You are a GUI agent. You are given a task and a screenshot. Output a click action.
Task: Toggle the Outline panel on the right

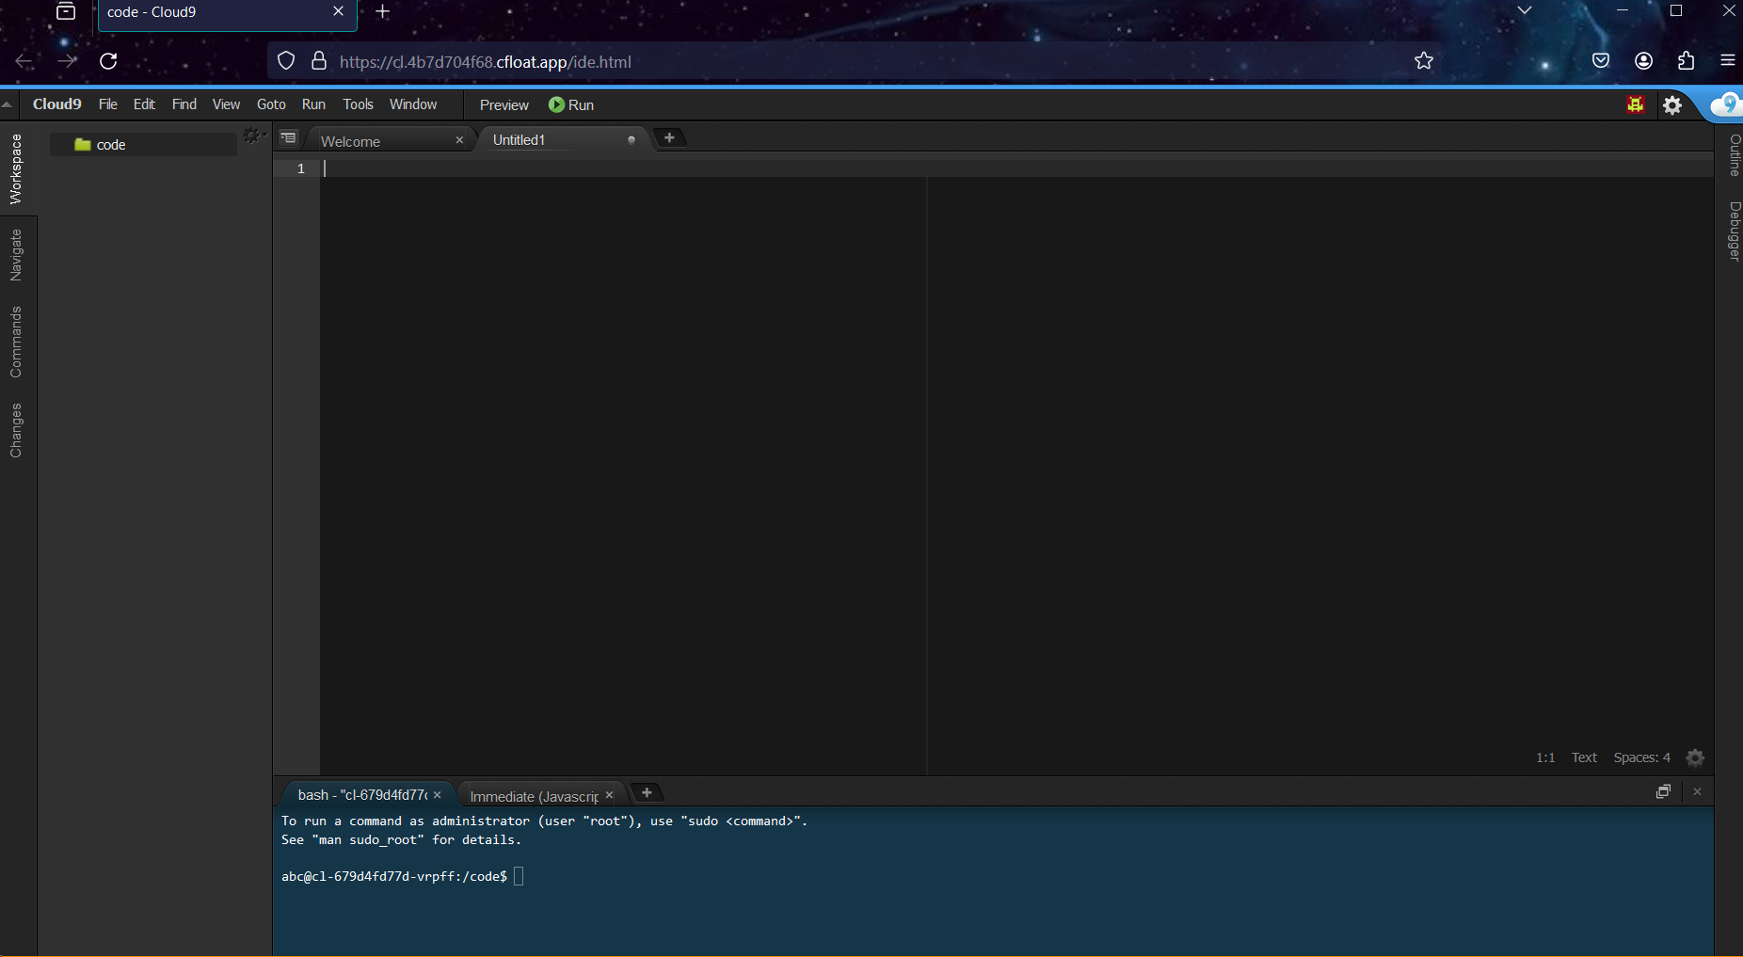coord(1734,155)
